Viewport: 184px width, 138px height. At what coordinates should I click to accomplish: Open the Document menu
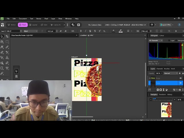[23, 19]
